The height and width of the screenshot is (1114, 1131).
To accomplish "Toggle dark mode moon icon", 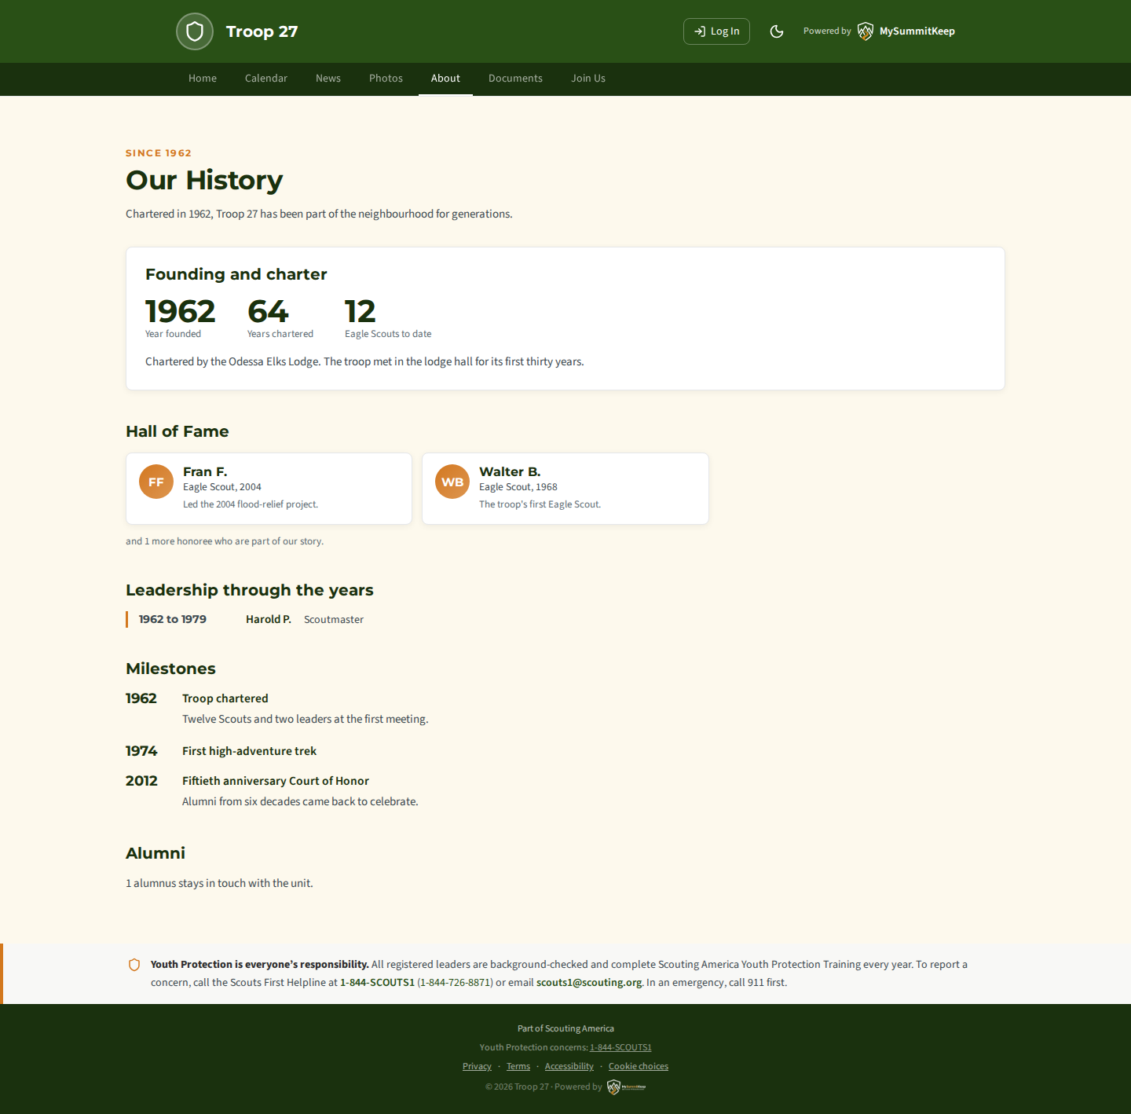I will coord(777,31).
